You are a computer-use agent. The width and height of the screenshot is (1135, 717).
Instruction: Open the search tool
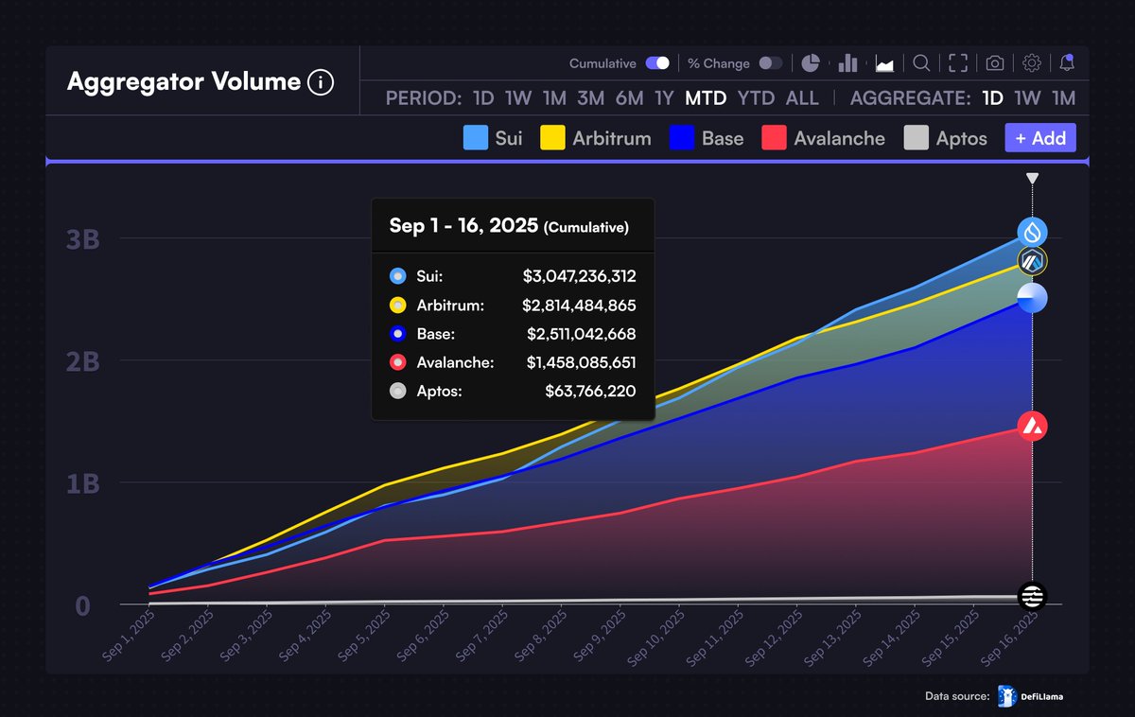tap(921, 62)
